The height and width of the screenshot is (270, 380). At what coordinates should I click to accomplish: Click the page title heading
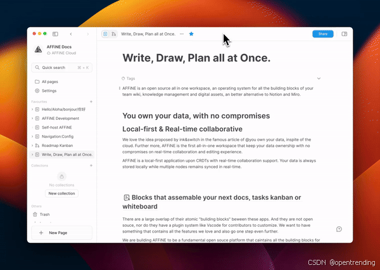(x=196, y=58)
